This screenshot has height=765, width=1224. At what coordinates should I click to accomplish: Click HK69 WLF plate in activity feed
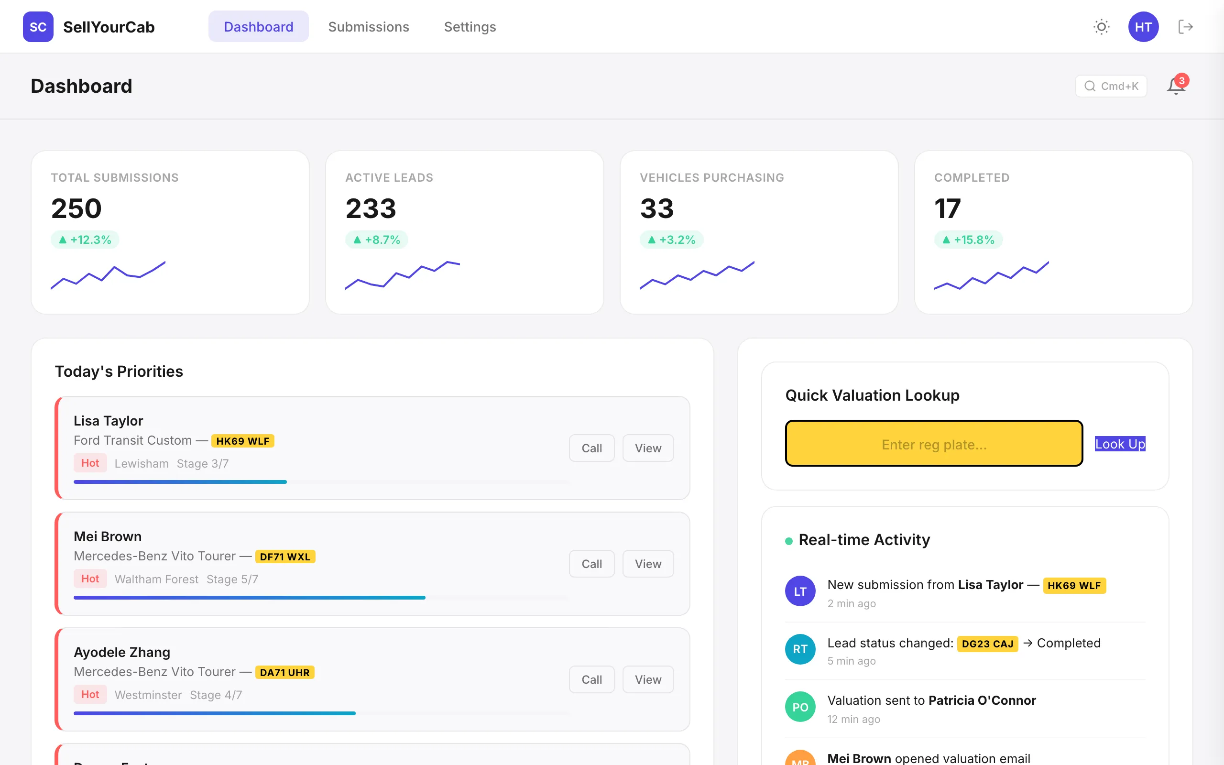pyautogui.click(x=1074, y=585)
